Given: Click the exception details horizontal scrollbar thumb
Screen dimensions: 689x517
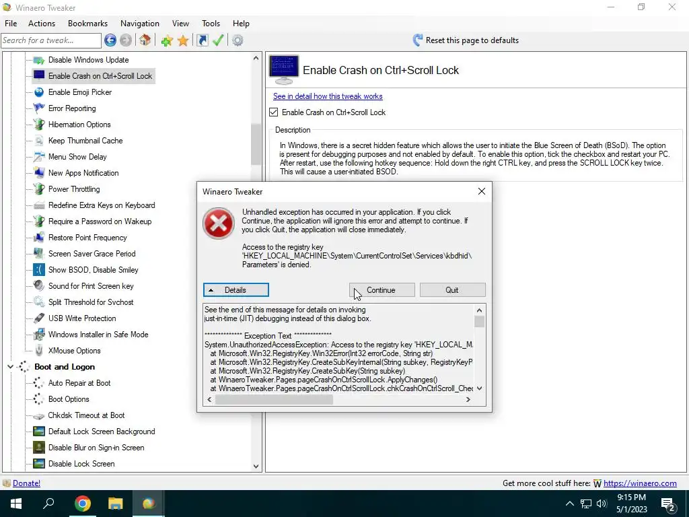Looking at the screenshot, I should 274,400.
